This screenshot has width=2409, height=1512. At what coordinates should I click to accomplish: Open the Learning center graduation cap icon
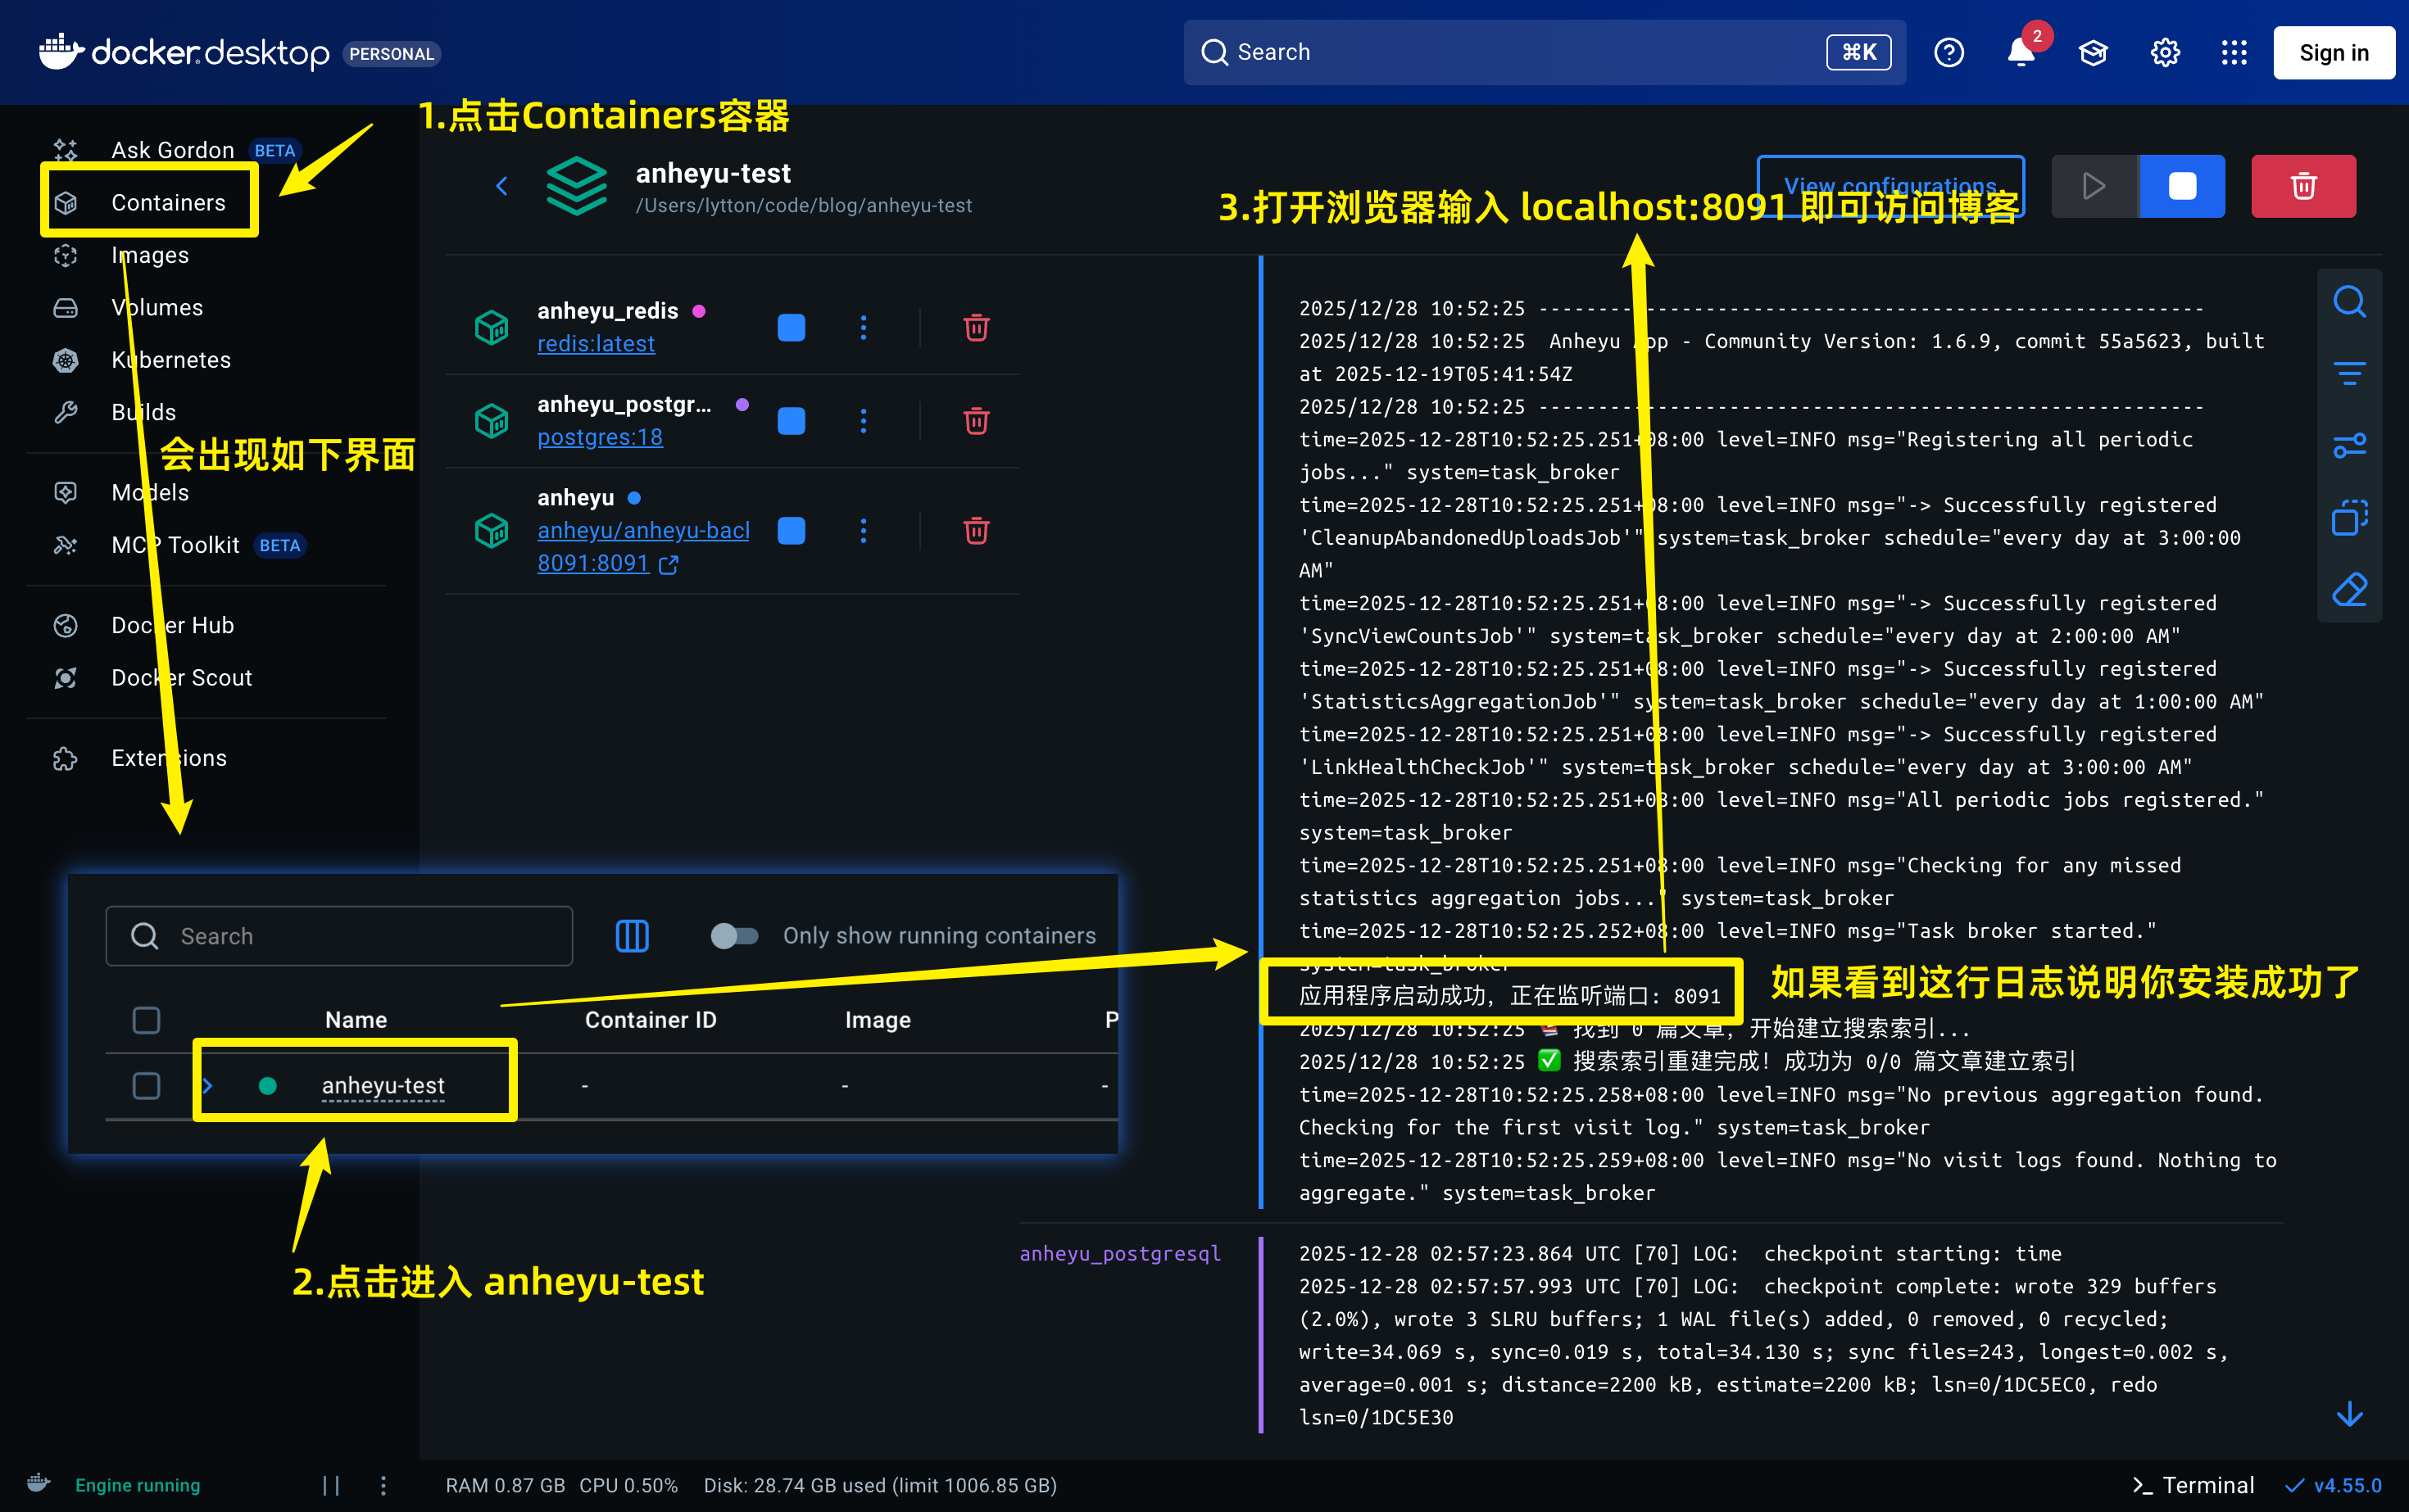(x=2093, y=52)
